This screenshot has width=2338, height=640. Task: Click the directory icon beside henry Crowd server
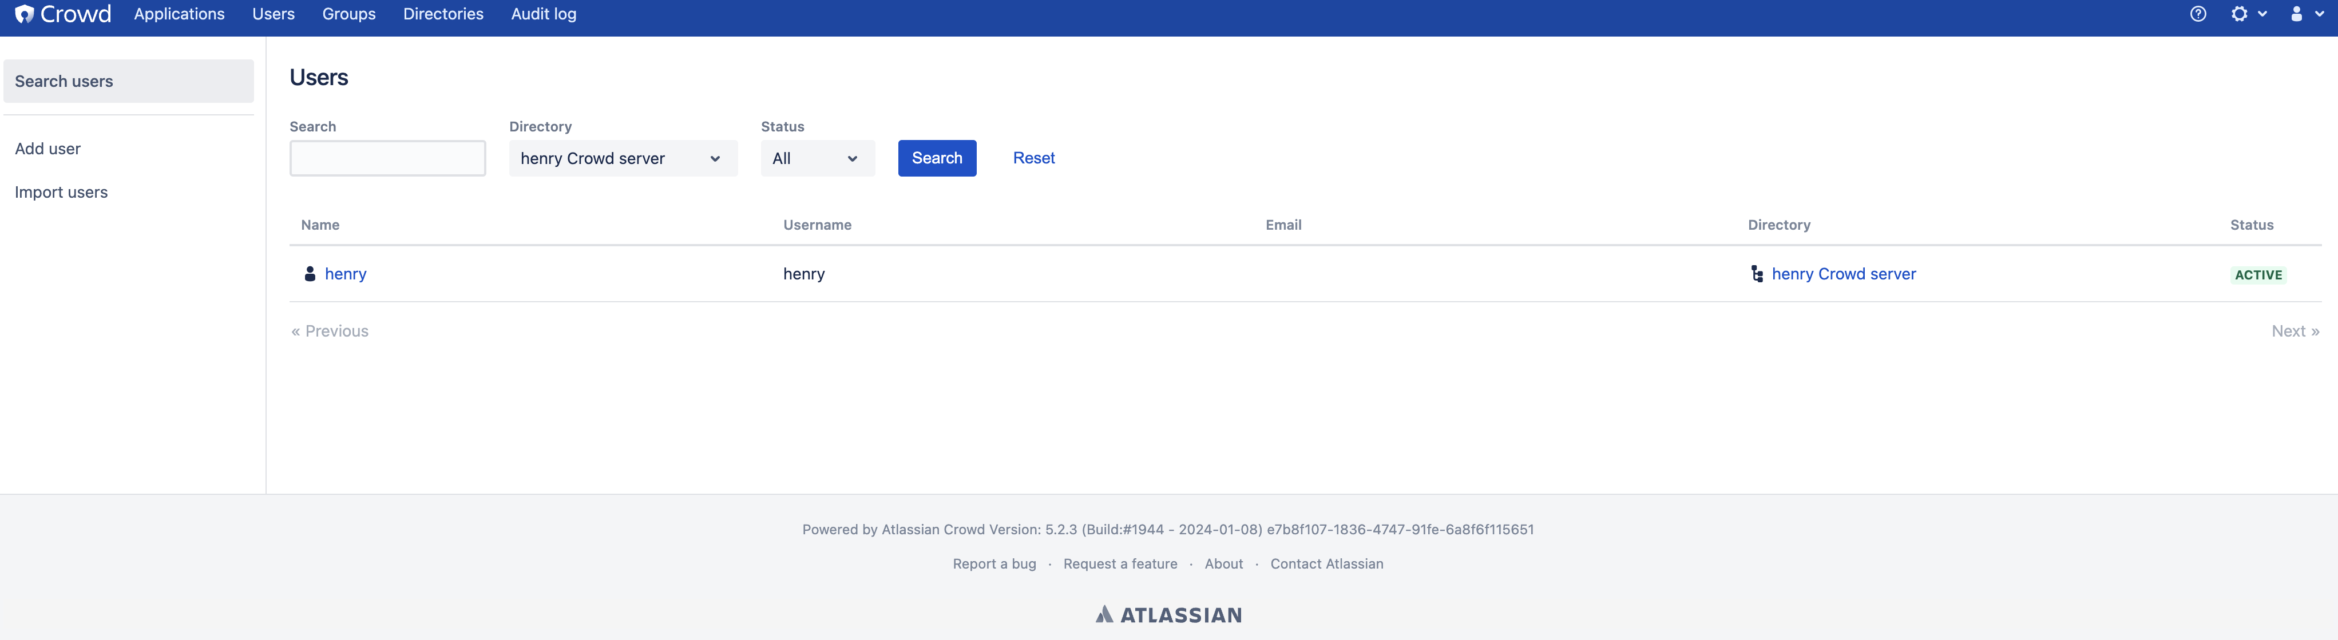[1757, 274]
